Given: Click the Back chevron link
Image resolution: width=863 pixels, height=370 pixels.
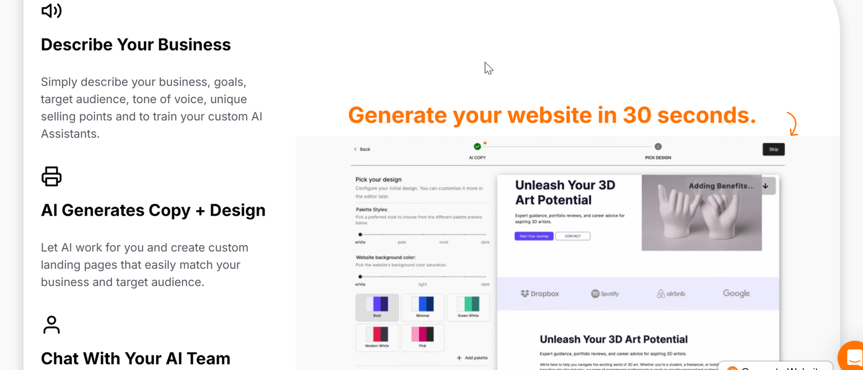Looking at the screenshot, I should click(x=362, y=149).
